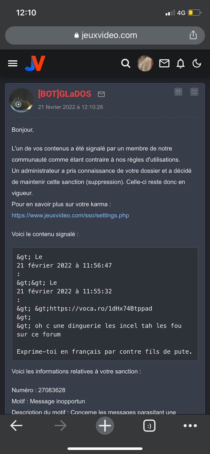The width and height of the screenshot is (210, 454).
Task: Open the site search magnifier
Action: (126, 63)
